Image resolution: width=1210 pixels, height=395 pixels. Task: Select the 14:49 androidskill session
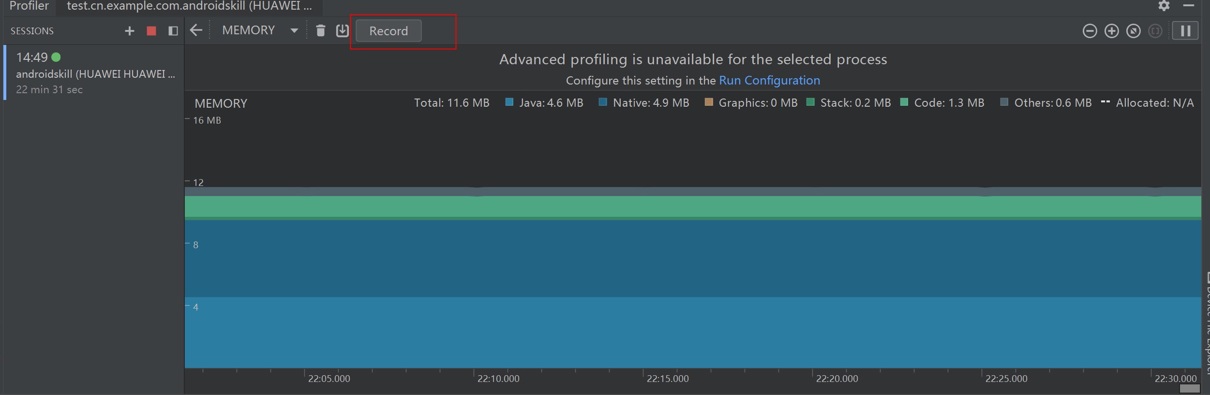94,72
